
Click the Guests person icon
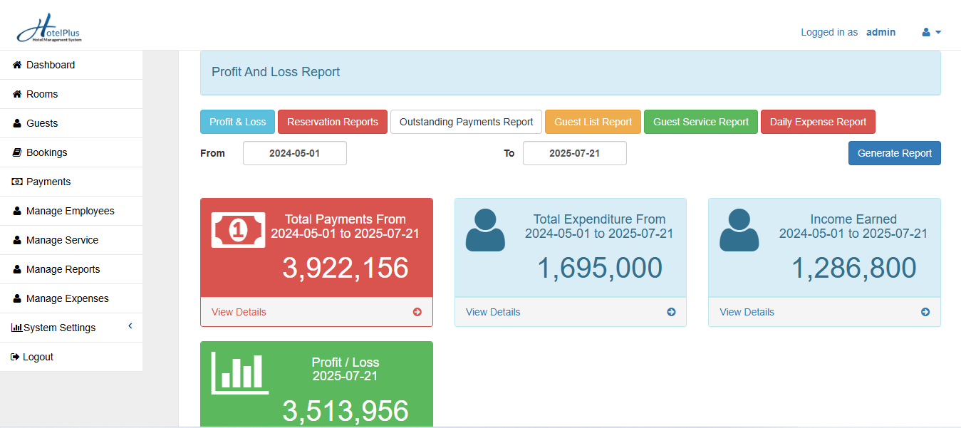[17, 123]
